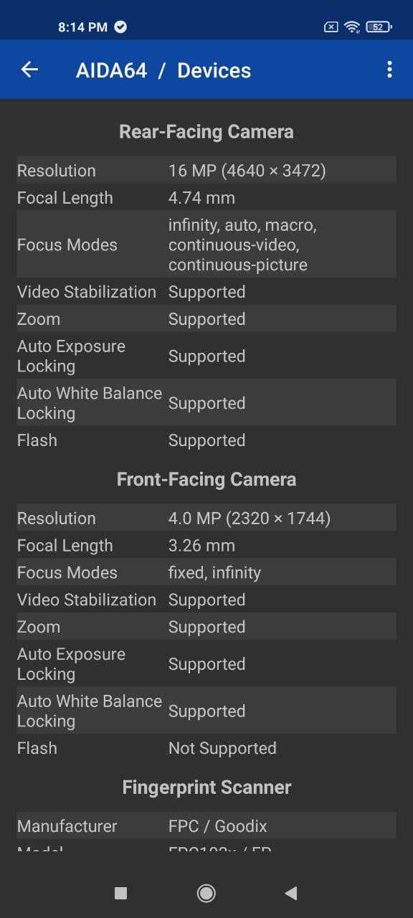Select the fixed, infinity Focus Modes row
This screenshot has width=413, height=918.
[x=206, y=572]
